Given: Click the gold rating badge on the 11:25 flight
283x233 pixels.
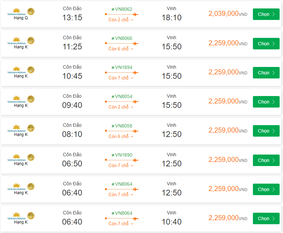Looking at the screenshot, I should coord(31,41).
